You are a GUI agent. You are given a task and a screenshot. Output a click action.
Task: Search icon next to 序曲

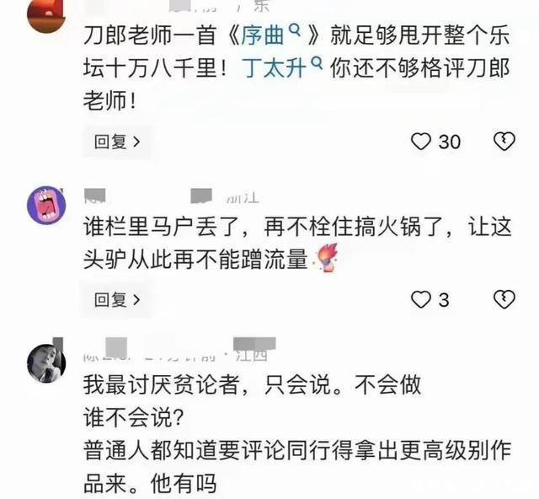coord(295,31)
